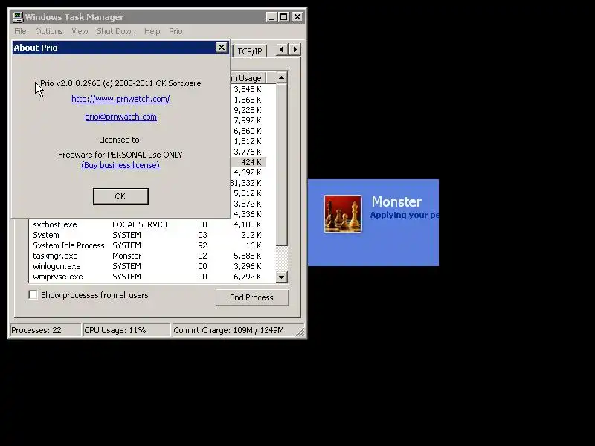Grab the Task Manager resize grip corner

point(301,332)
